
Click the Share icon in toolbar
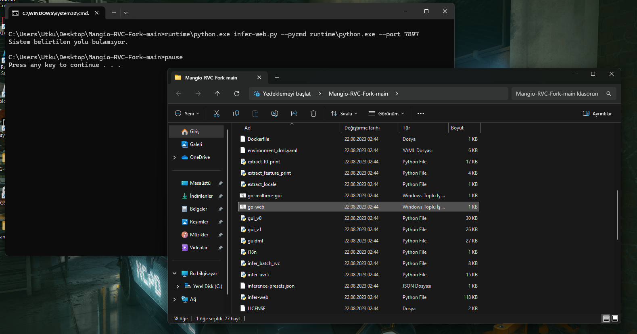coord(294,113)
